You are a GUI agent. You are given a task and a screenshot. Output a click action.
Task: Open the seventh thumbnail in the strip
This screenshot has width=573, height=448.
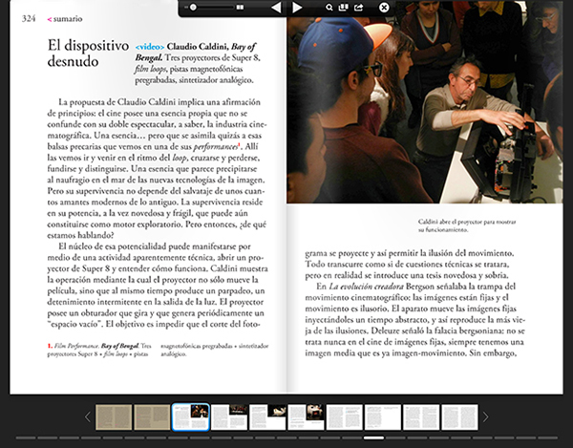[x=344, y=416]
